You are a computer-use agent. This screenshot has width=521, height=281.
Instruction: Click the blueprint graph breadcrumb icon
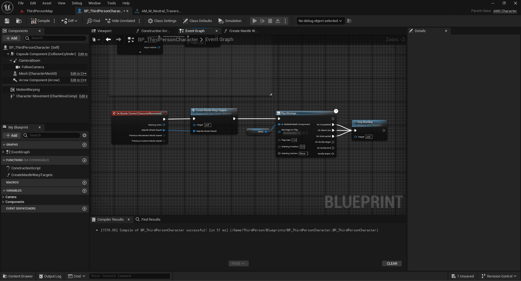131,40
